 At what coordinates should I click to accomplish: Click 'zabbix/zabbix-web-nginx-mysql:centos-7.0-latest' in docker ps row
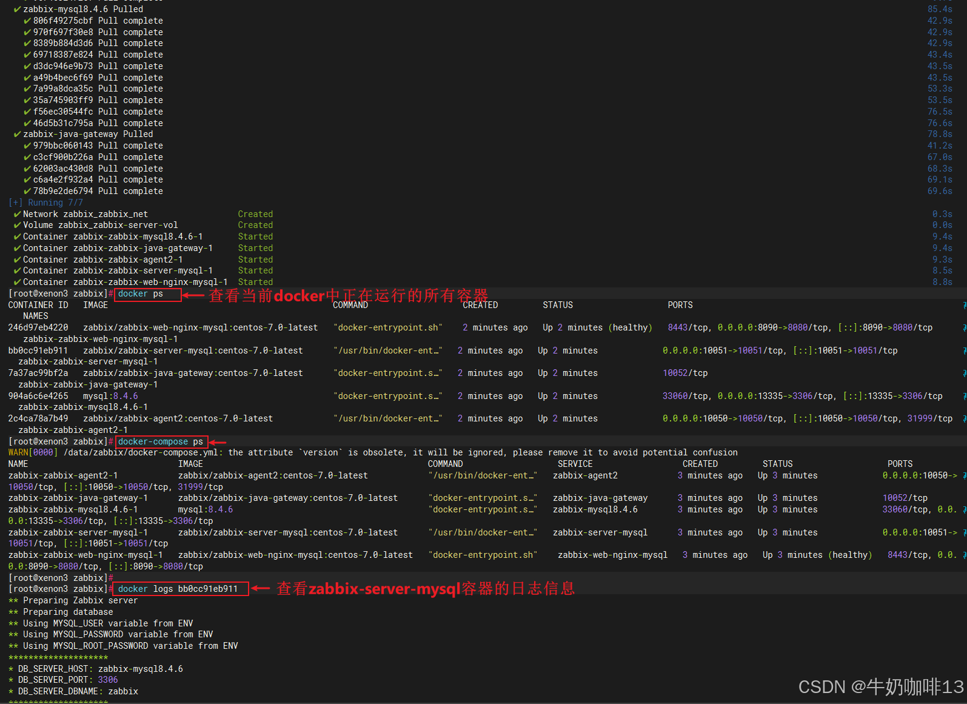point(201,327)
